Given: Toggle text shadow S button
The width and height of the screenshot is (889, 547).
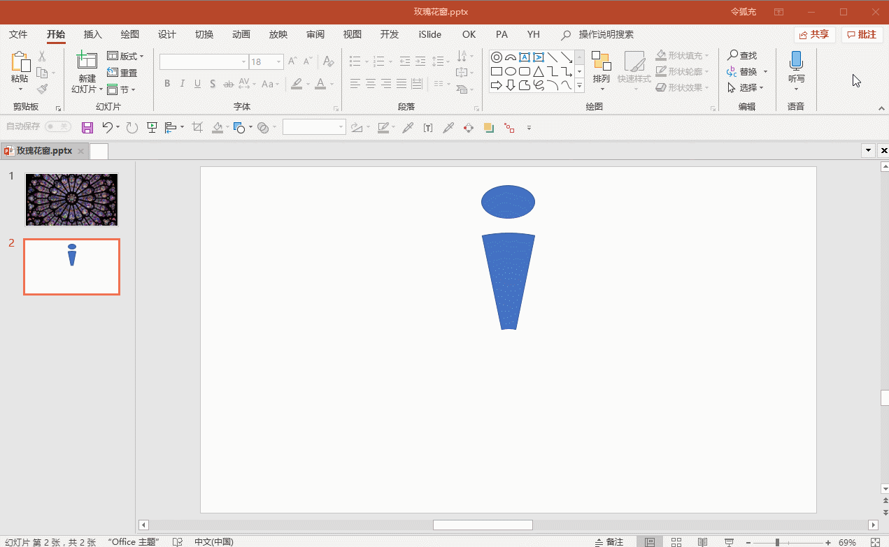Looking at the screenshot, I should pos(213,84).
